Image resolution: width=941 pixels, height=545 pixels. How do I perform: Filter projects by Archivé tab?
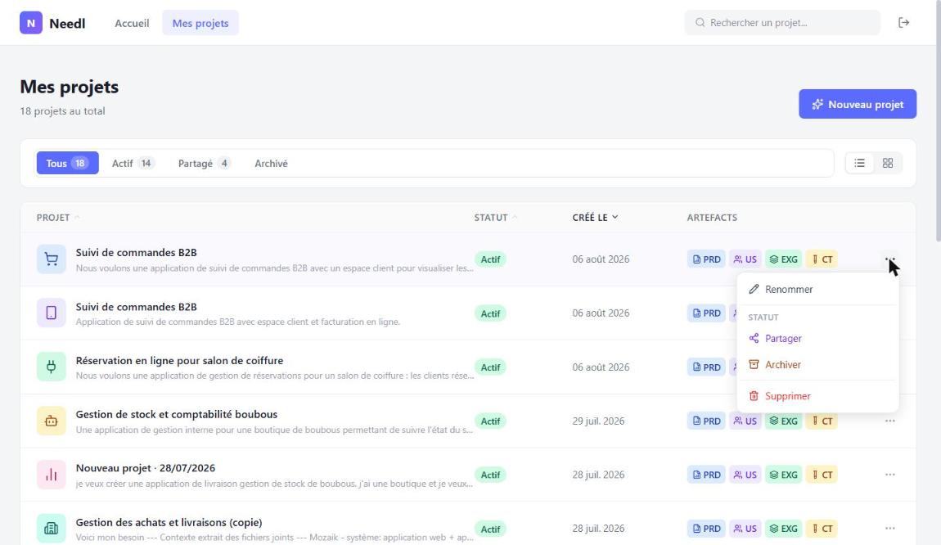tap(272, 164)
